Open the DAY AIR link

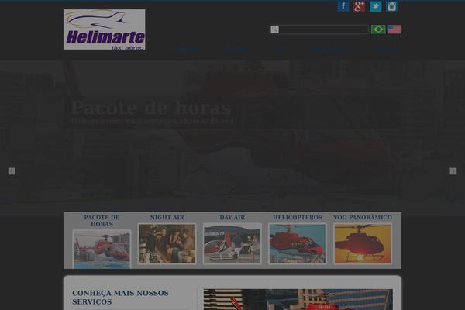232,218
